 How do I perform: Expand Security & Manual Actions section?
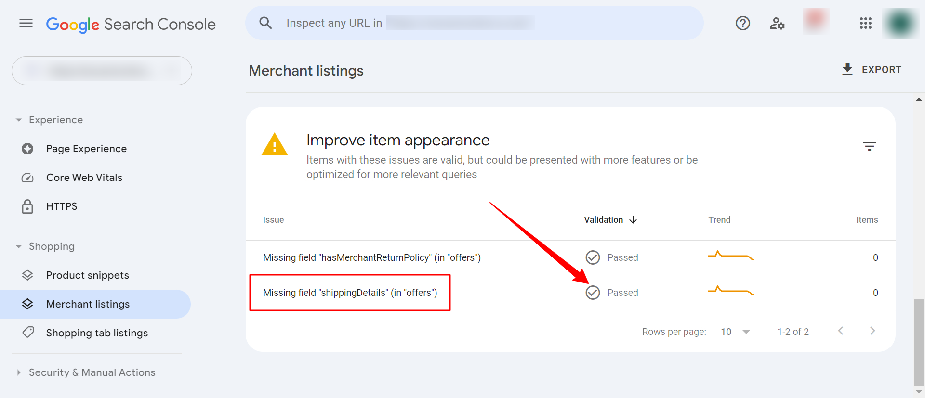click(x=86, y=372)
